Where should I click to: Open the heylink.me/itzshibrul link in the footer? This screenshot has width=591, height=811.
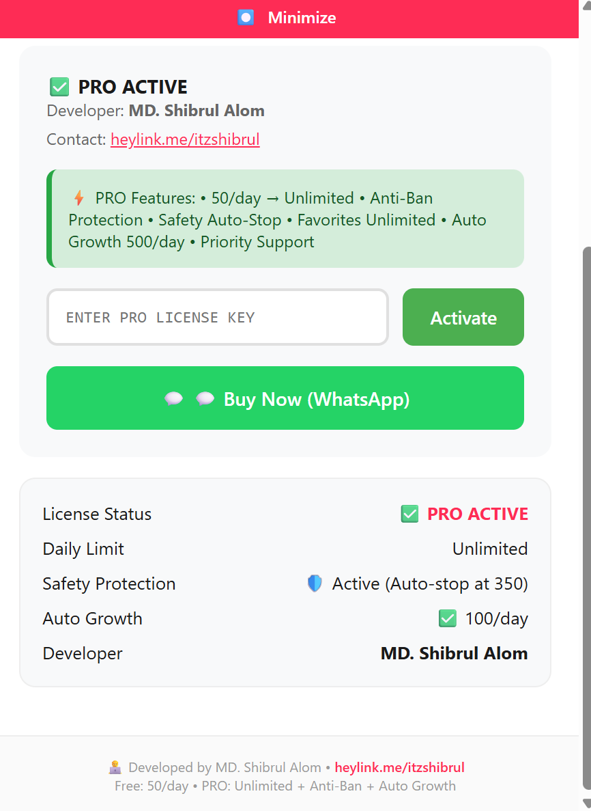399,767
